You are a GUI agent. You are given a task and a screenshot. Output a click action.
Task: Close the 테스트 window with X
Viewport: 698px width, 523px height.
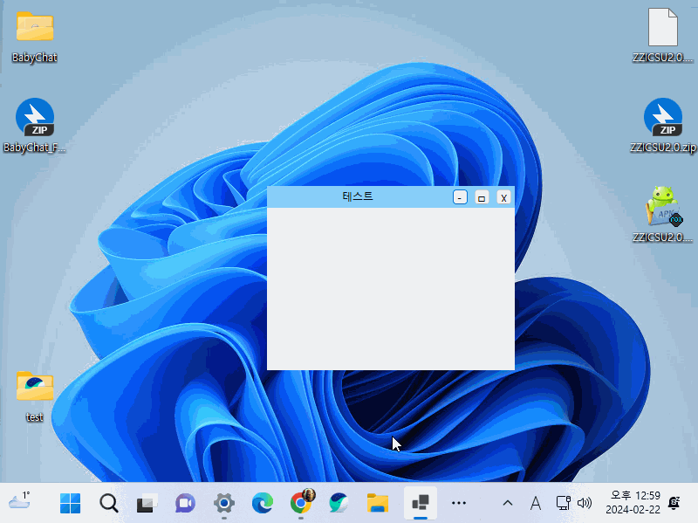[x=503, y=197]
